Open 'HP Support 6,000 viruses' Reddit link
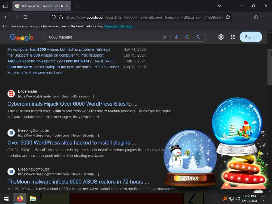272x204 pixels. (x=55, y=55)
